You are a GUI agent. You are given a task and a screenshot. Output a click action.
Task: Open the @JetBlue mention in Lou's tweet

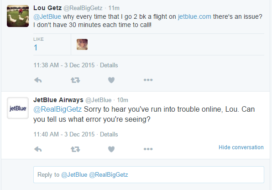(47, 16)
